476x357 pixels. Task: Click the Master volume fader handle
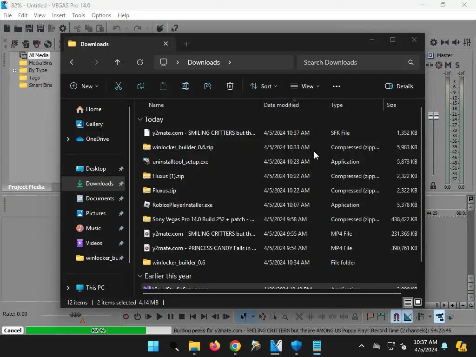tap(433, 115)
